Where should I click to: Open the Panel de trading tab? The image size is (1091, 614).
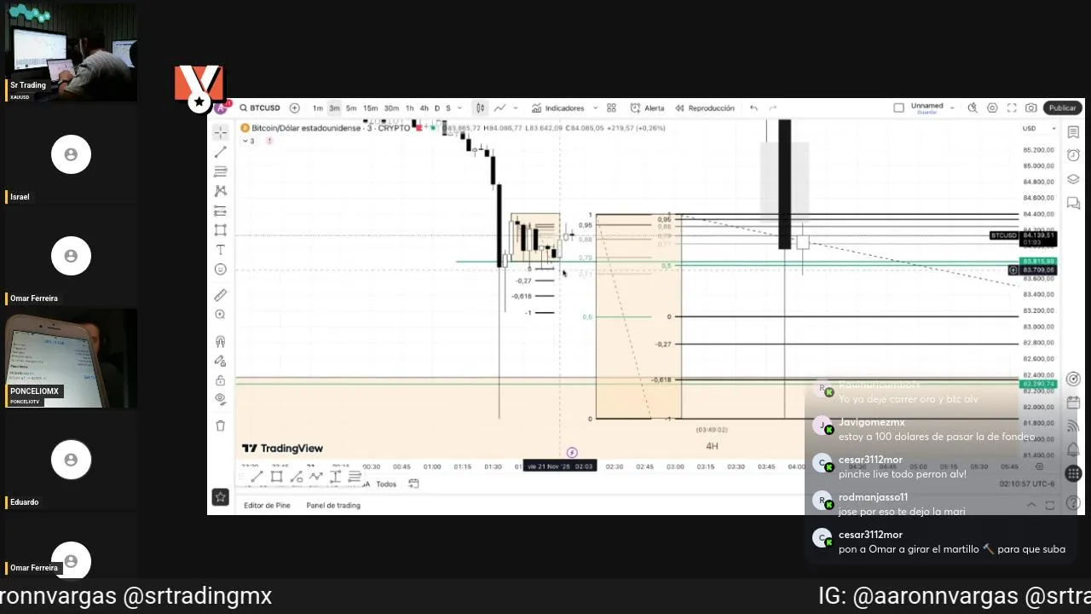pyautogui.click(x=333, y=506)
